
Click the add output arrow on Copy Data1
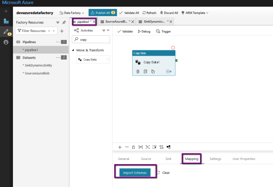coord(169,71)
